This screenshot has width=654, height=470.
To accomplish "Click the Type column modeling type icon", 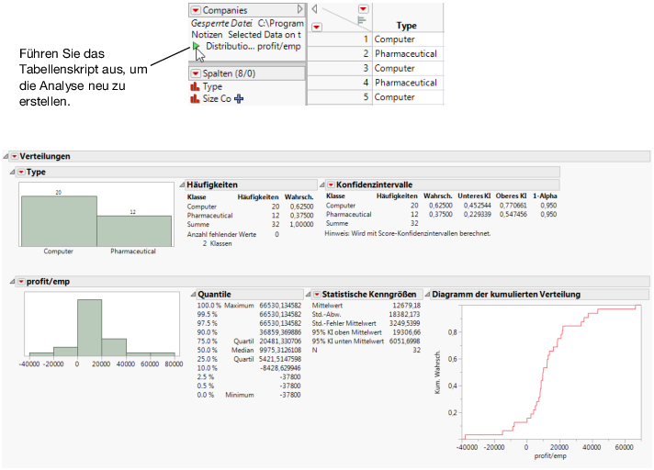I will pyautogui.click(x=195, y=86).
